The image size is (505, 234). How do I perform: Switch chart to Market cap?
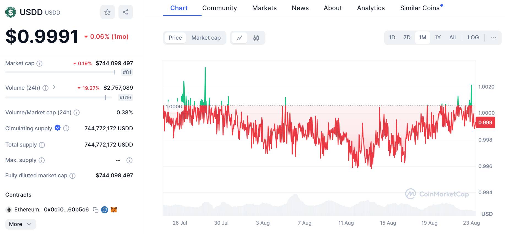[206, 38]
